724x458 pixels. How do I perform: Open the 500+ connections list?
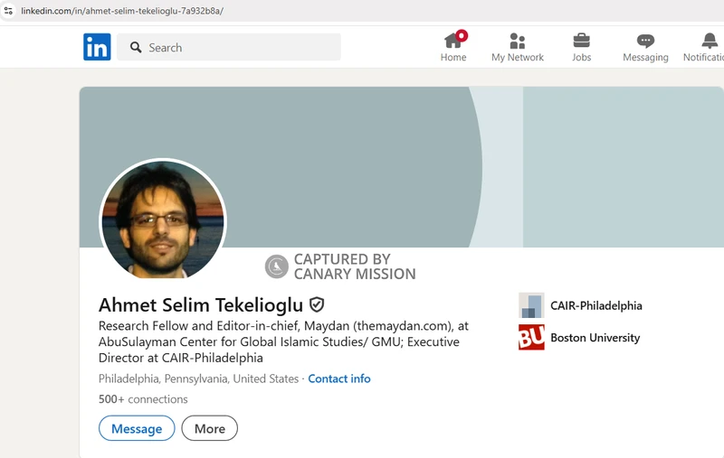click(x=143, y=399)
